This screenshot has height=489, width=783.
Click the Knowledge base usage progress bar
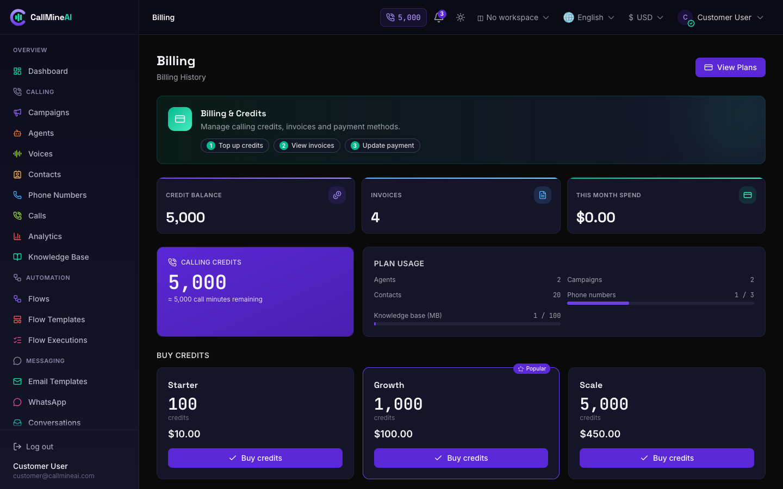[467, 324]
